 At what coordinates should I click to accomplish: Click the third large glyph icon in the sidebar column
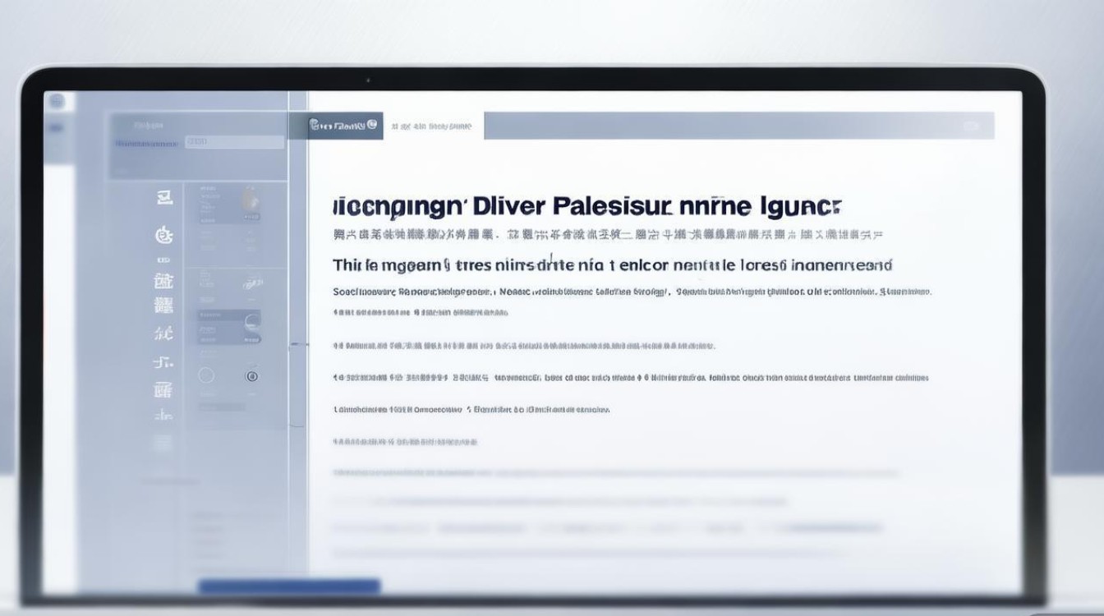coord(164,281)
